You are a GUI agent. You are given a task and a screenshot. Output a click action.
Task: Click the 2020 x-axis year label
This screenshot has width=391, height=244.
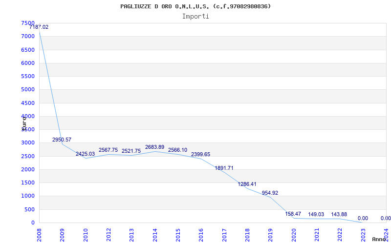coord(294,235)
